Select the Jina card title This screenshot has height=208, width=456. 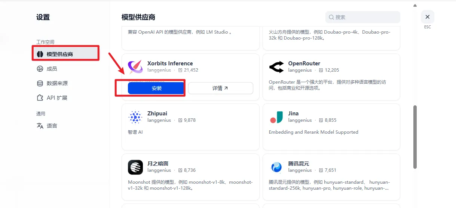coord(293,114)
